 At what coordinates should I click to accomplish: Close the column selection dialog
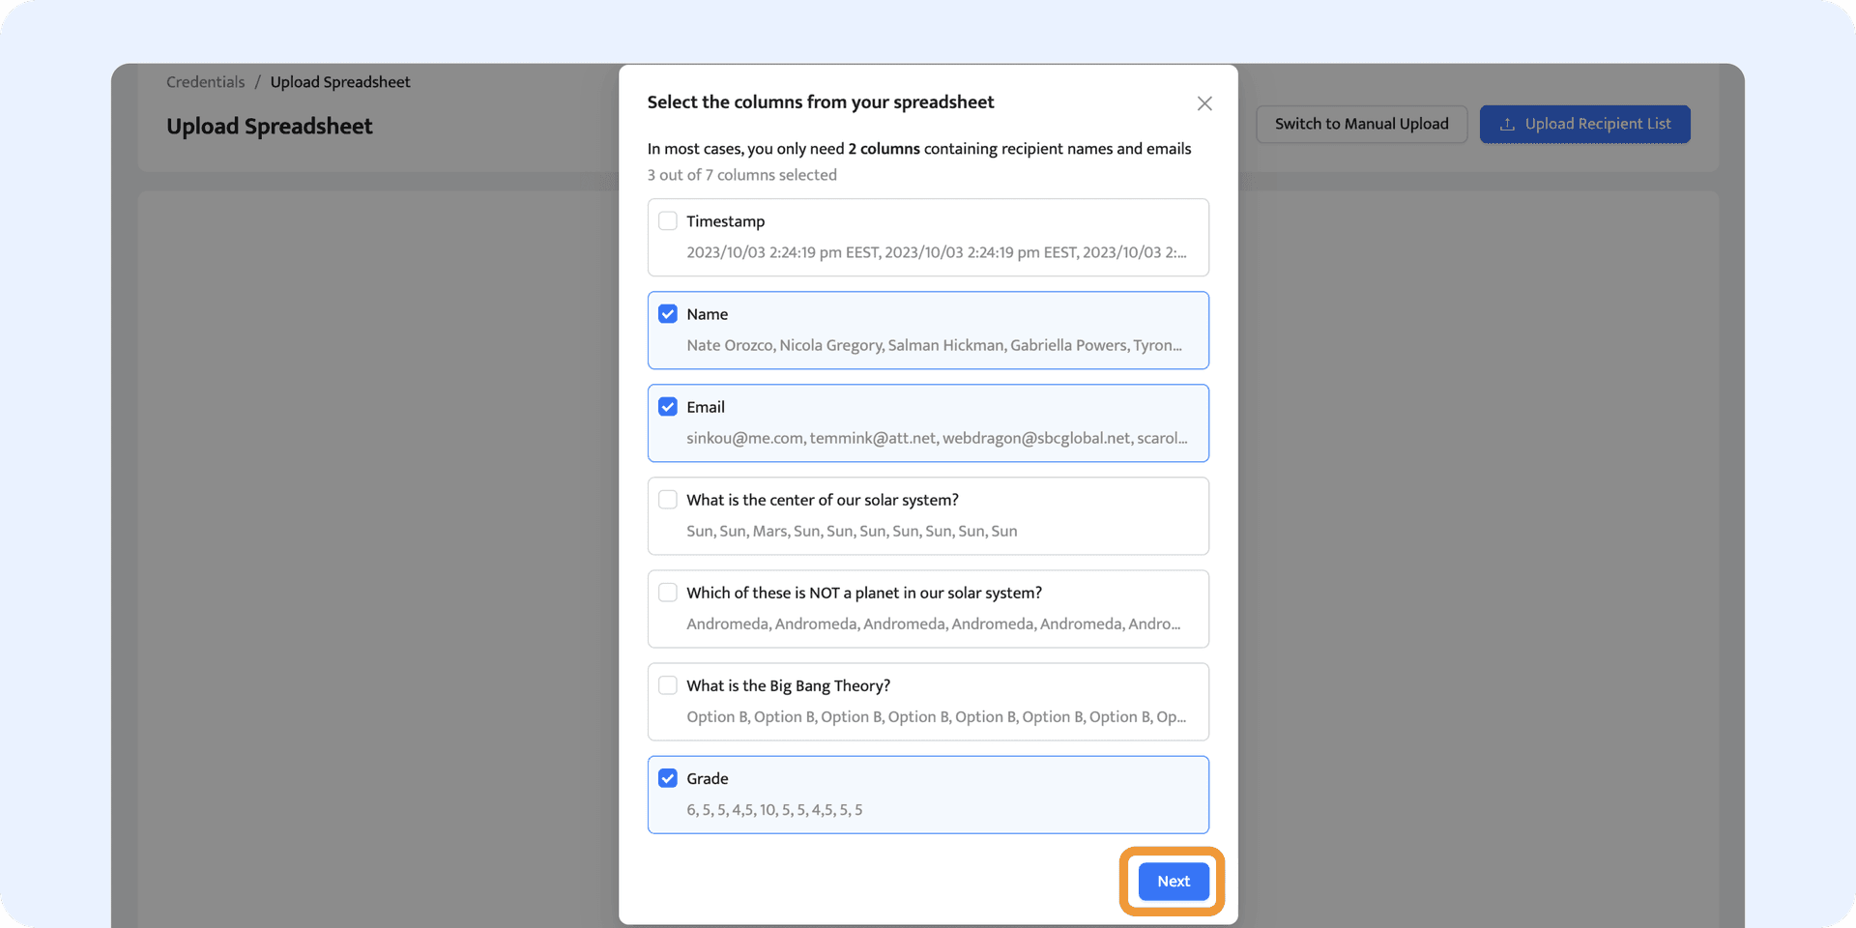pyautogui.click(x=1203, y=103)
